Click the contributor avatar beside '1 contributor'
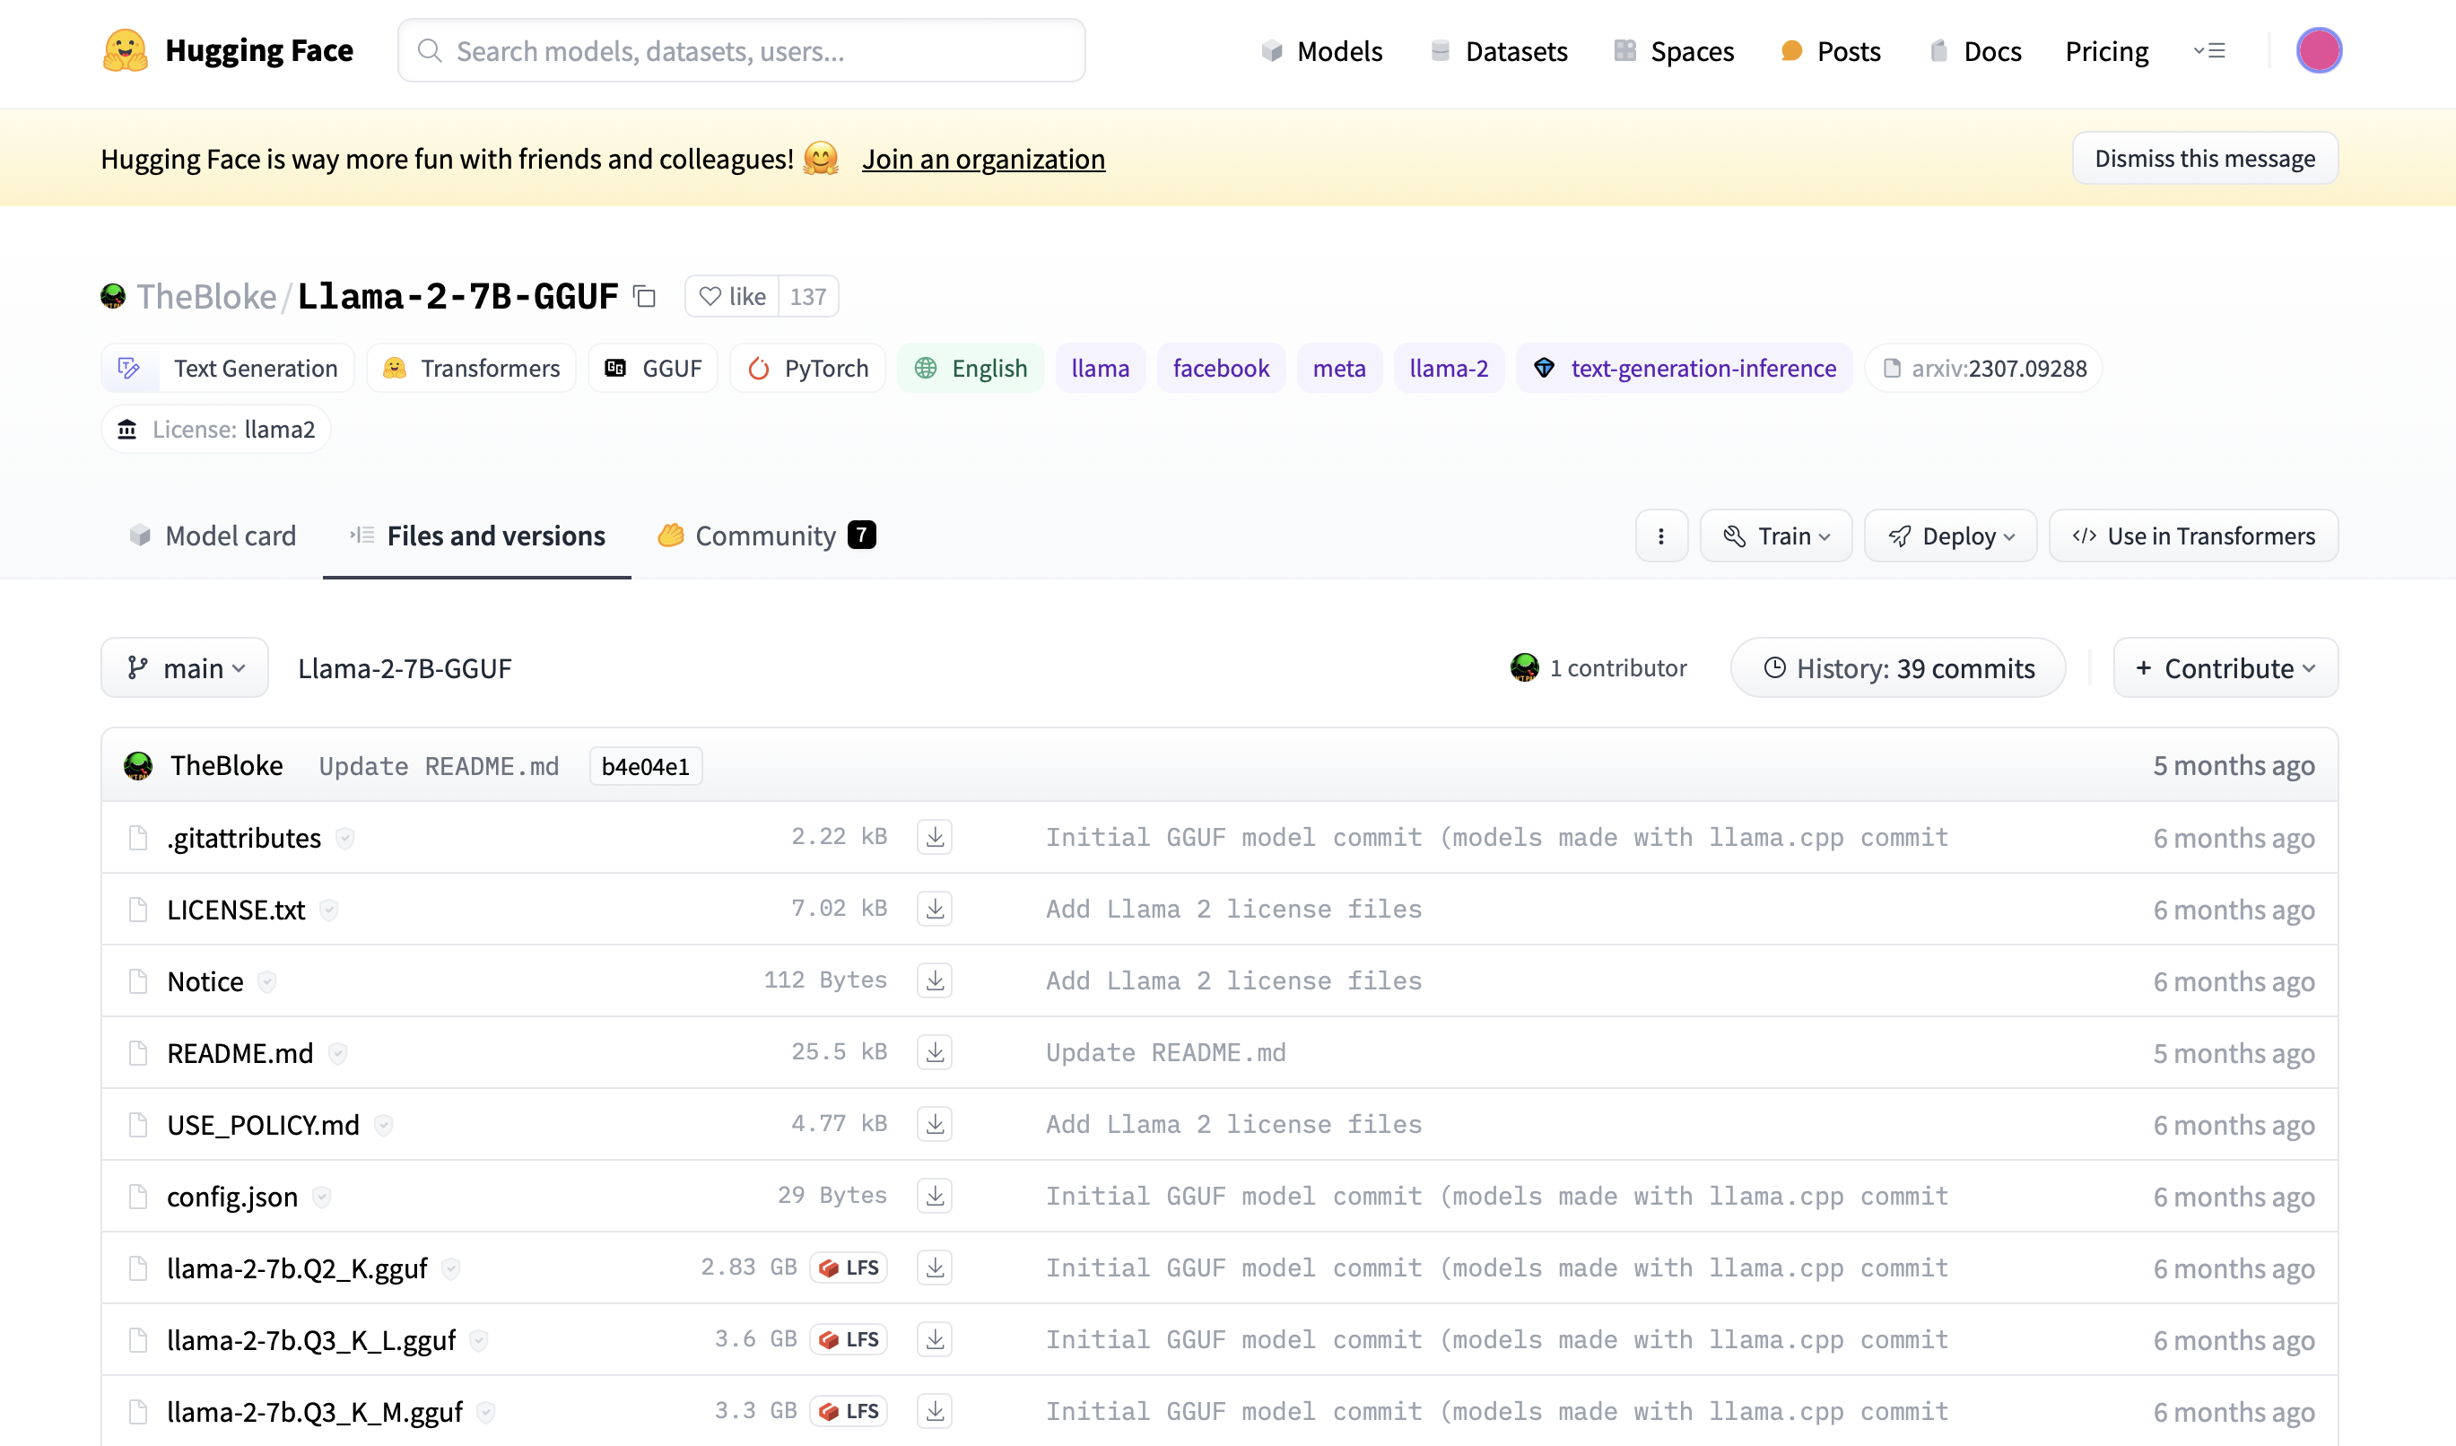Image resolution: width=2456 pixels, height=1446 pixels. pos(1524,667)
